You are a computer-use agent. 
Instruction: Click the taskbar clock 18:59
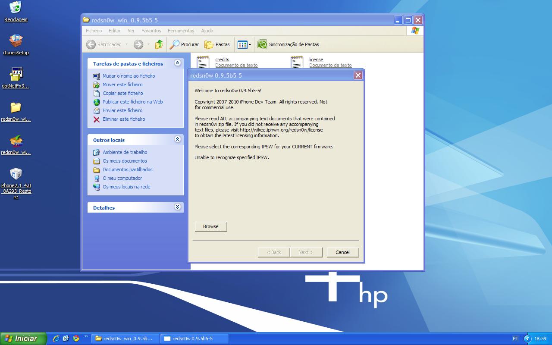(540, 339)
